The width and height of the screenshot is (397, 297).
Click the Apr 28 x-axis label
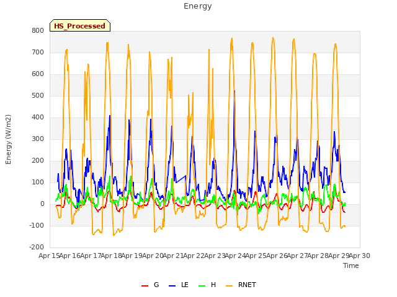318,256
